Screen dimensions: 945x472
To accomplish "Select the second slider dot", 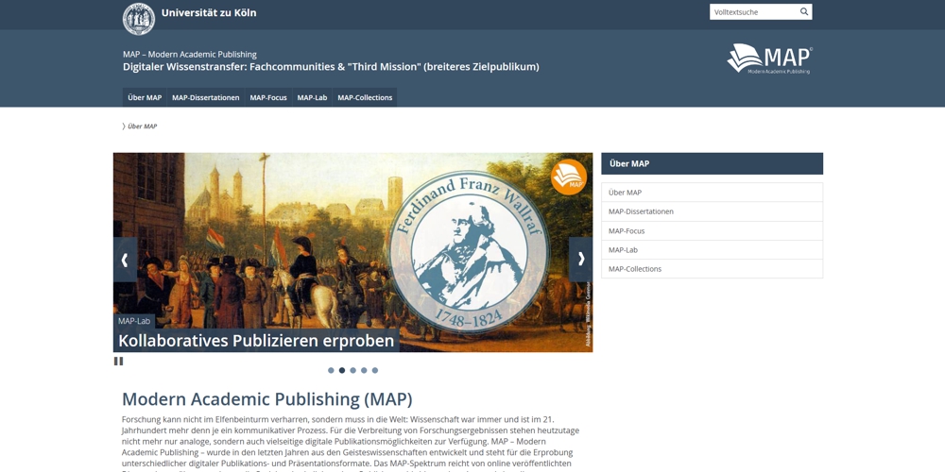I will click(x=342, y=370).
